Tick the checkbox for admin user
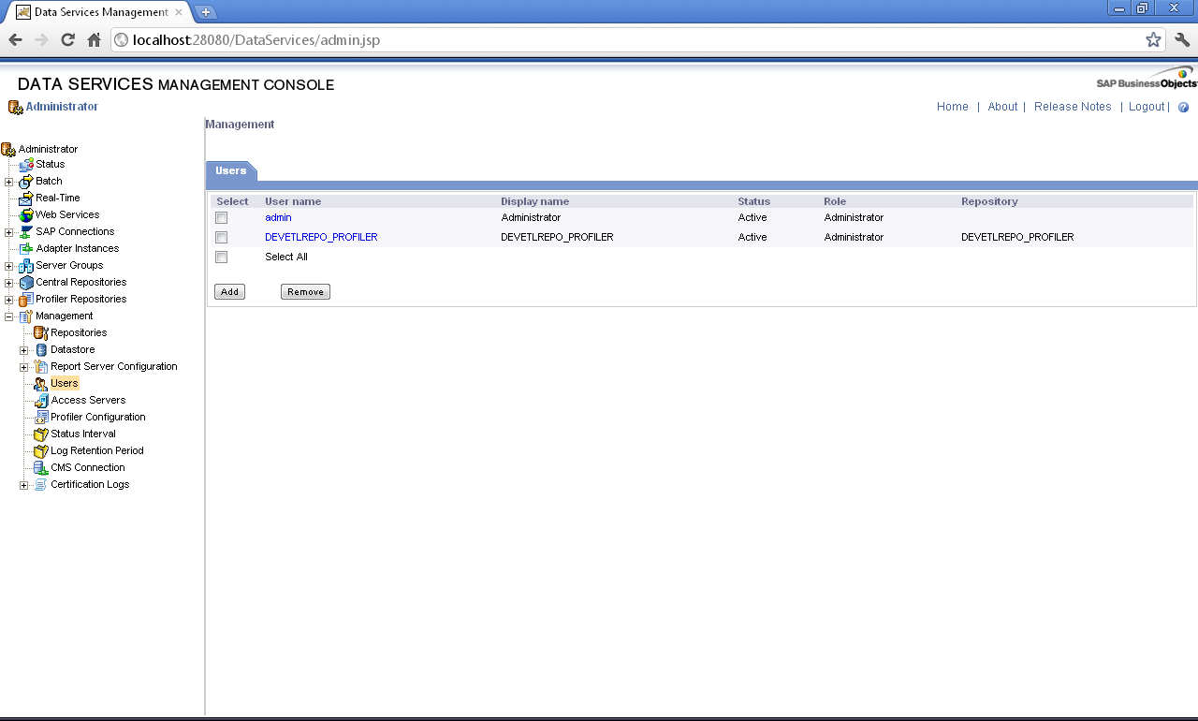 [222, 218]
